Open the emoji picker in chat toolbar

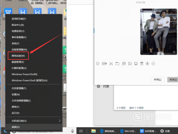click(97, 63)
